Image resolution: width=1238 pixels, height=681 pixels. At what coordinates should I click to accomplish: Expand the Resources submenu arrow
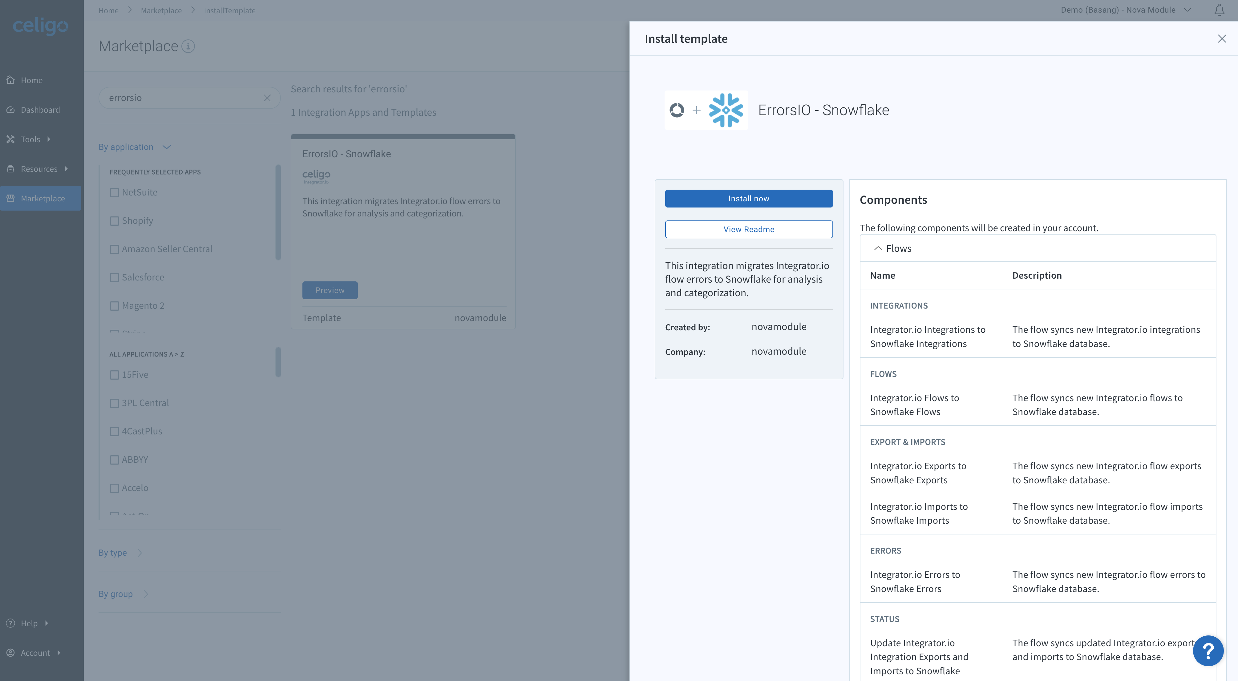point(66,169)
